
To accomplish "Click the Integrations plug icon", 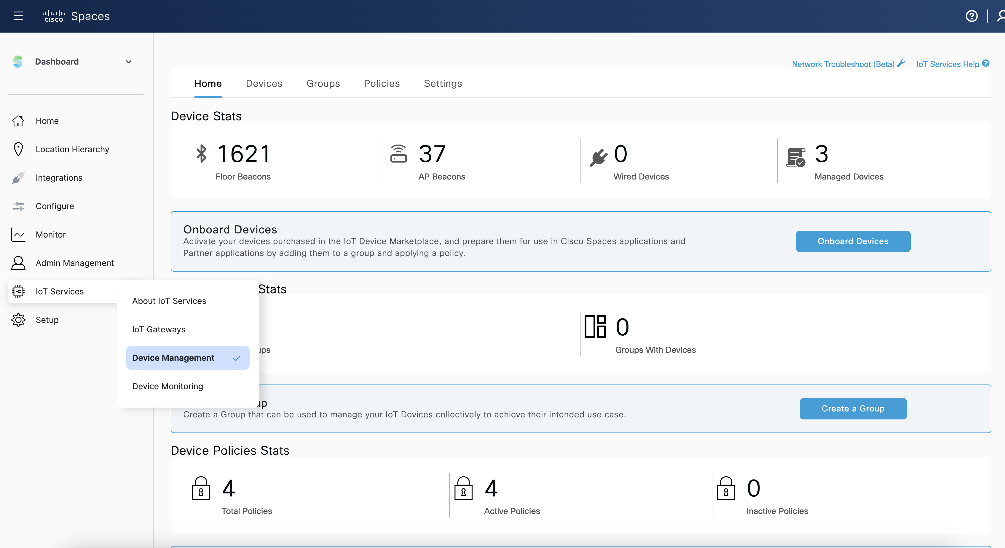I will [18, 178].
